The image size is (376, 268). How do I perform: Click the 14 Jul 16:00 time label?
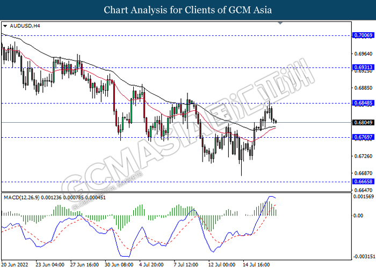256,265
